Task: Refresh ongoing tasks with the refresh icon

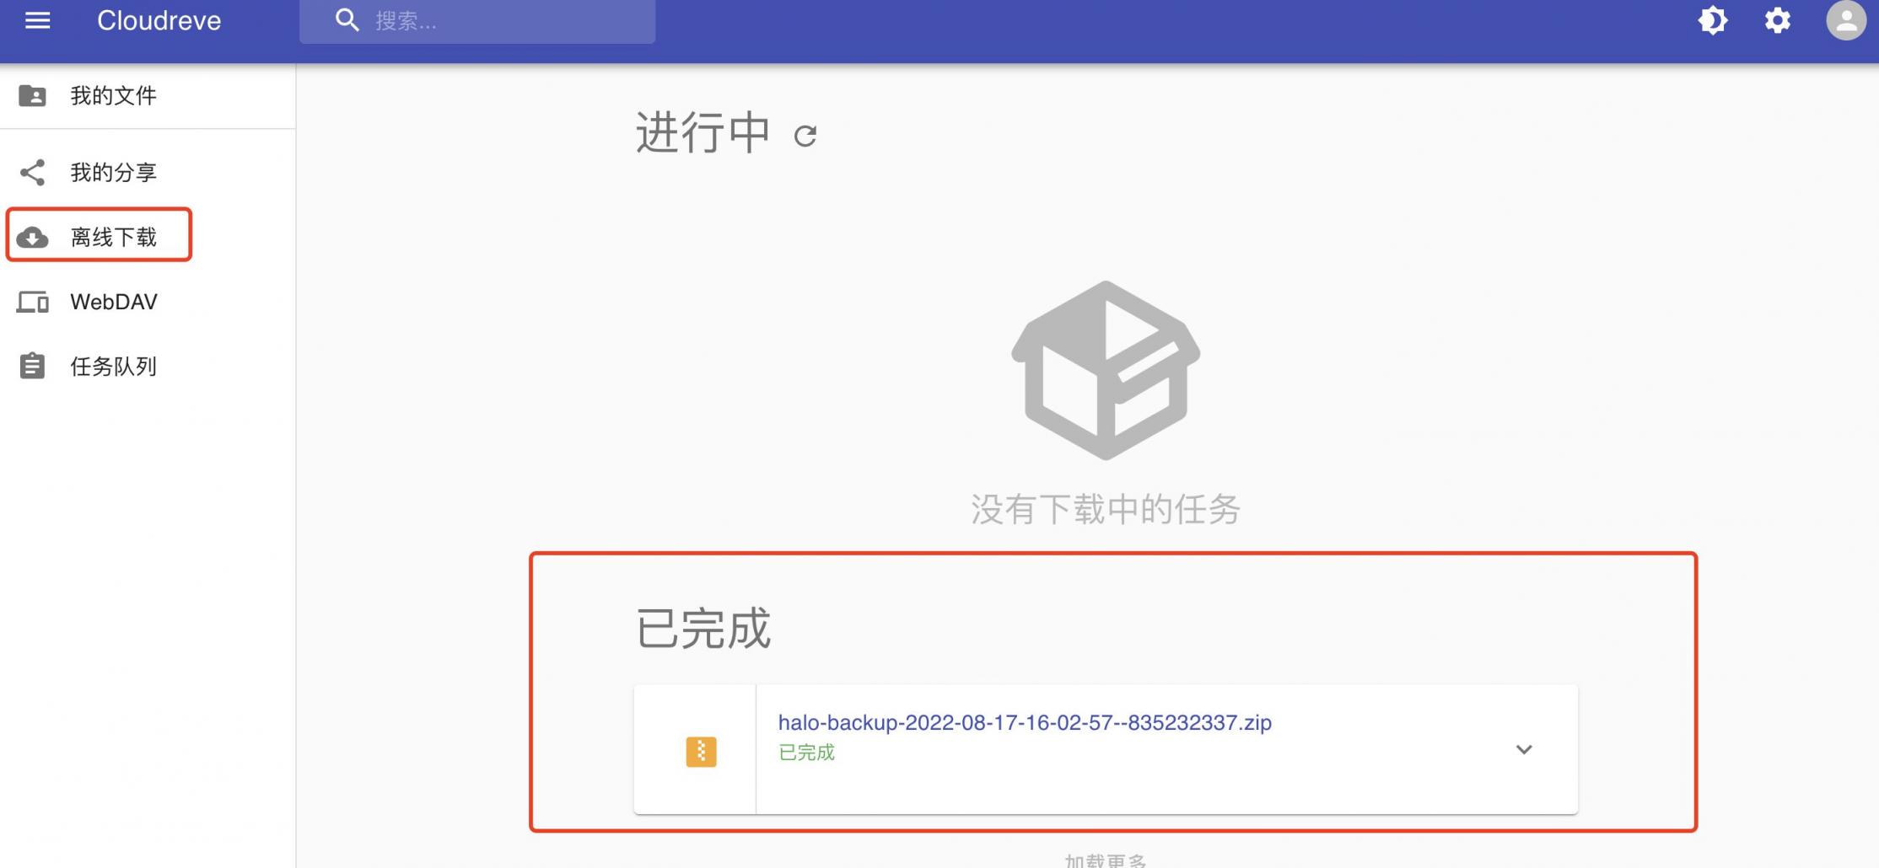Action: tap(805, 133)
